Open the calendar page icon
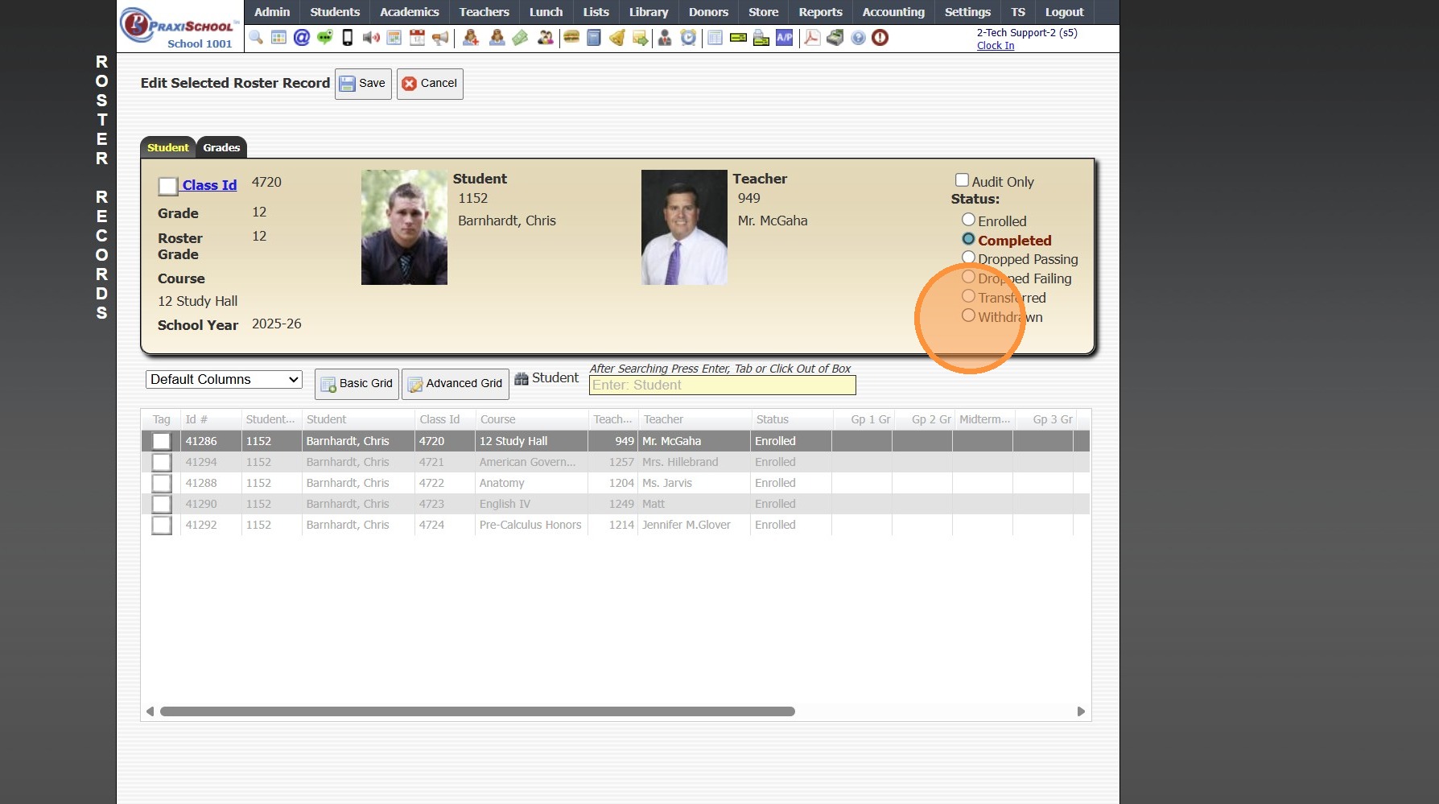The image size is (1439, 804). (x=417, y=38)
